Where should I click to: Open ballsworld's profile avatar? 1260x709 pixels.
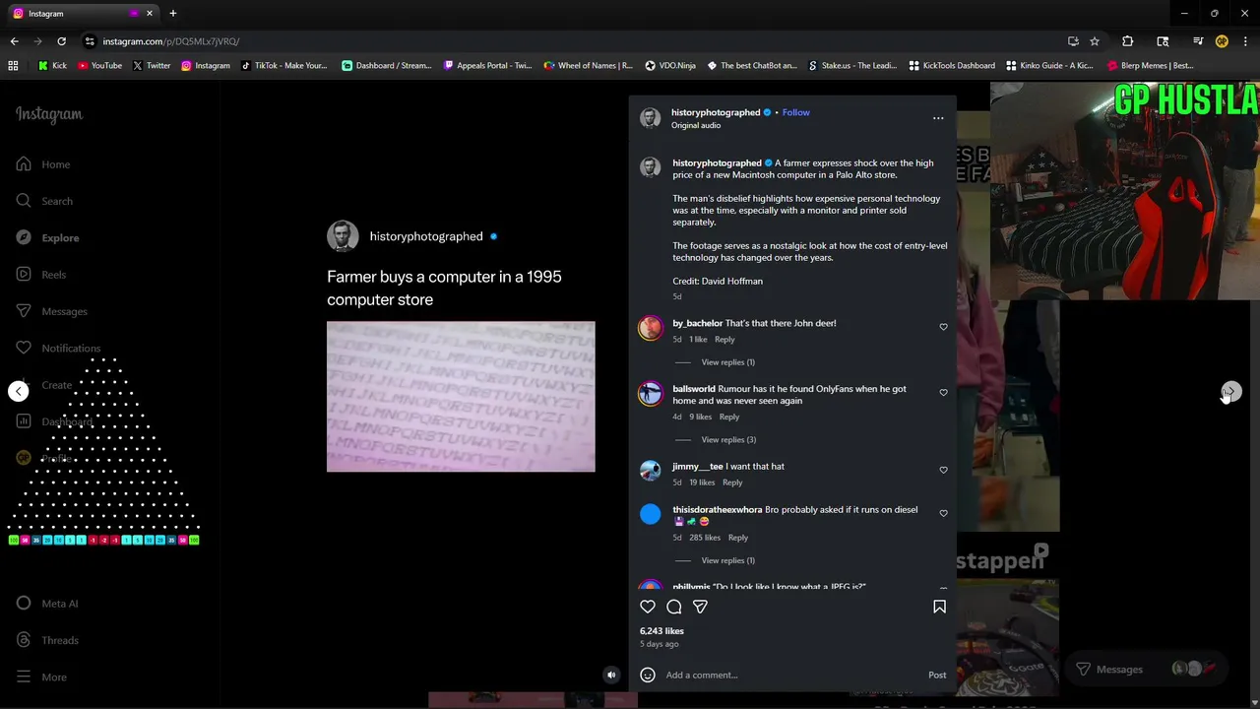pos(651,393)
